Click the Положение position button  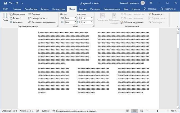pyautogui.click(x=102, y=18)
